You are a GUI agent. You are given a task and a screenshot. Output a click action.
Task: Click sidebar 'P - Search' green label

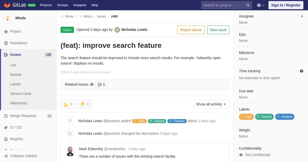(x=264, y=117)
